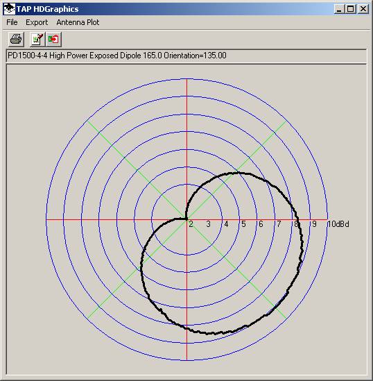Open the File menu

(x=12, y=22)
